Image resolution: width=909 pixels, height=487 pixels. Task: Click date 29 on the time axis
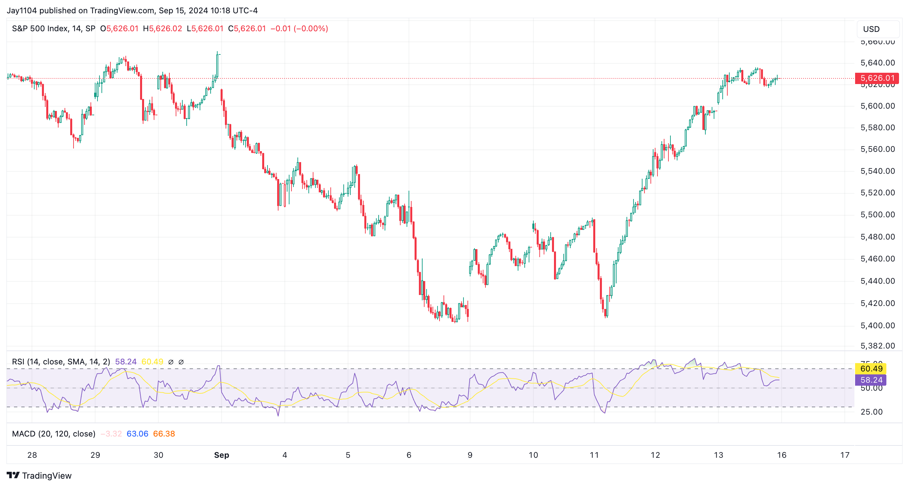click(x=95, y=455)
